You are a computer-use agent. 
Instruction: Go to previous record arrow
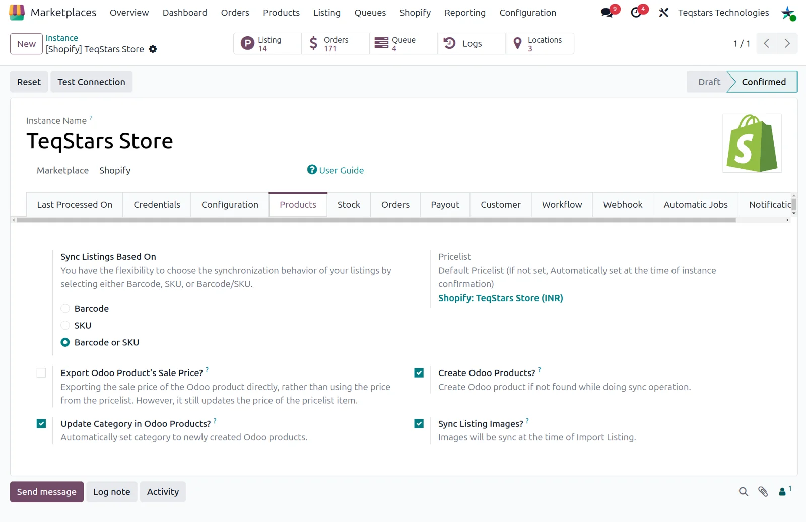pos(767,44)
